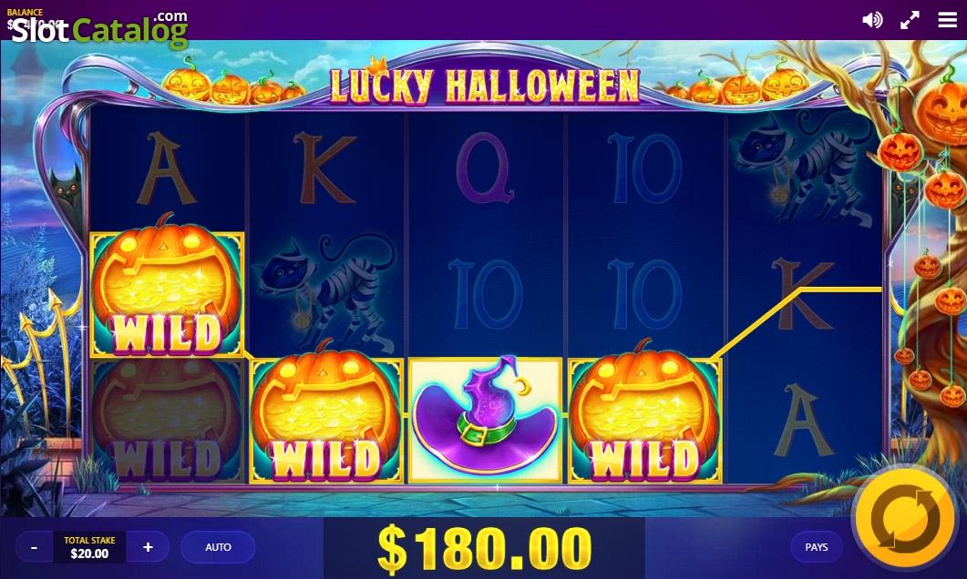Increase total stake with plus button
The height and width of the screenshot is (579, 967).
click(148, 547)
